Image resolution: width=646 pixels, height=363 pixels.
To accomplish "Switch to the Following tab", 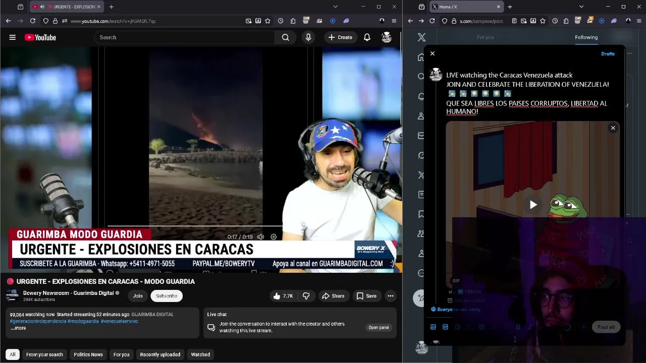I will point(586,37).
